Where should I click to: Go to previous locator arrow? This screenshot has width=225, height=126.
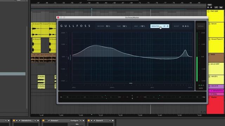pos(208,7)
